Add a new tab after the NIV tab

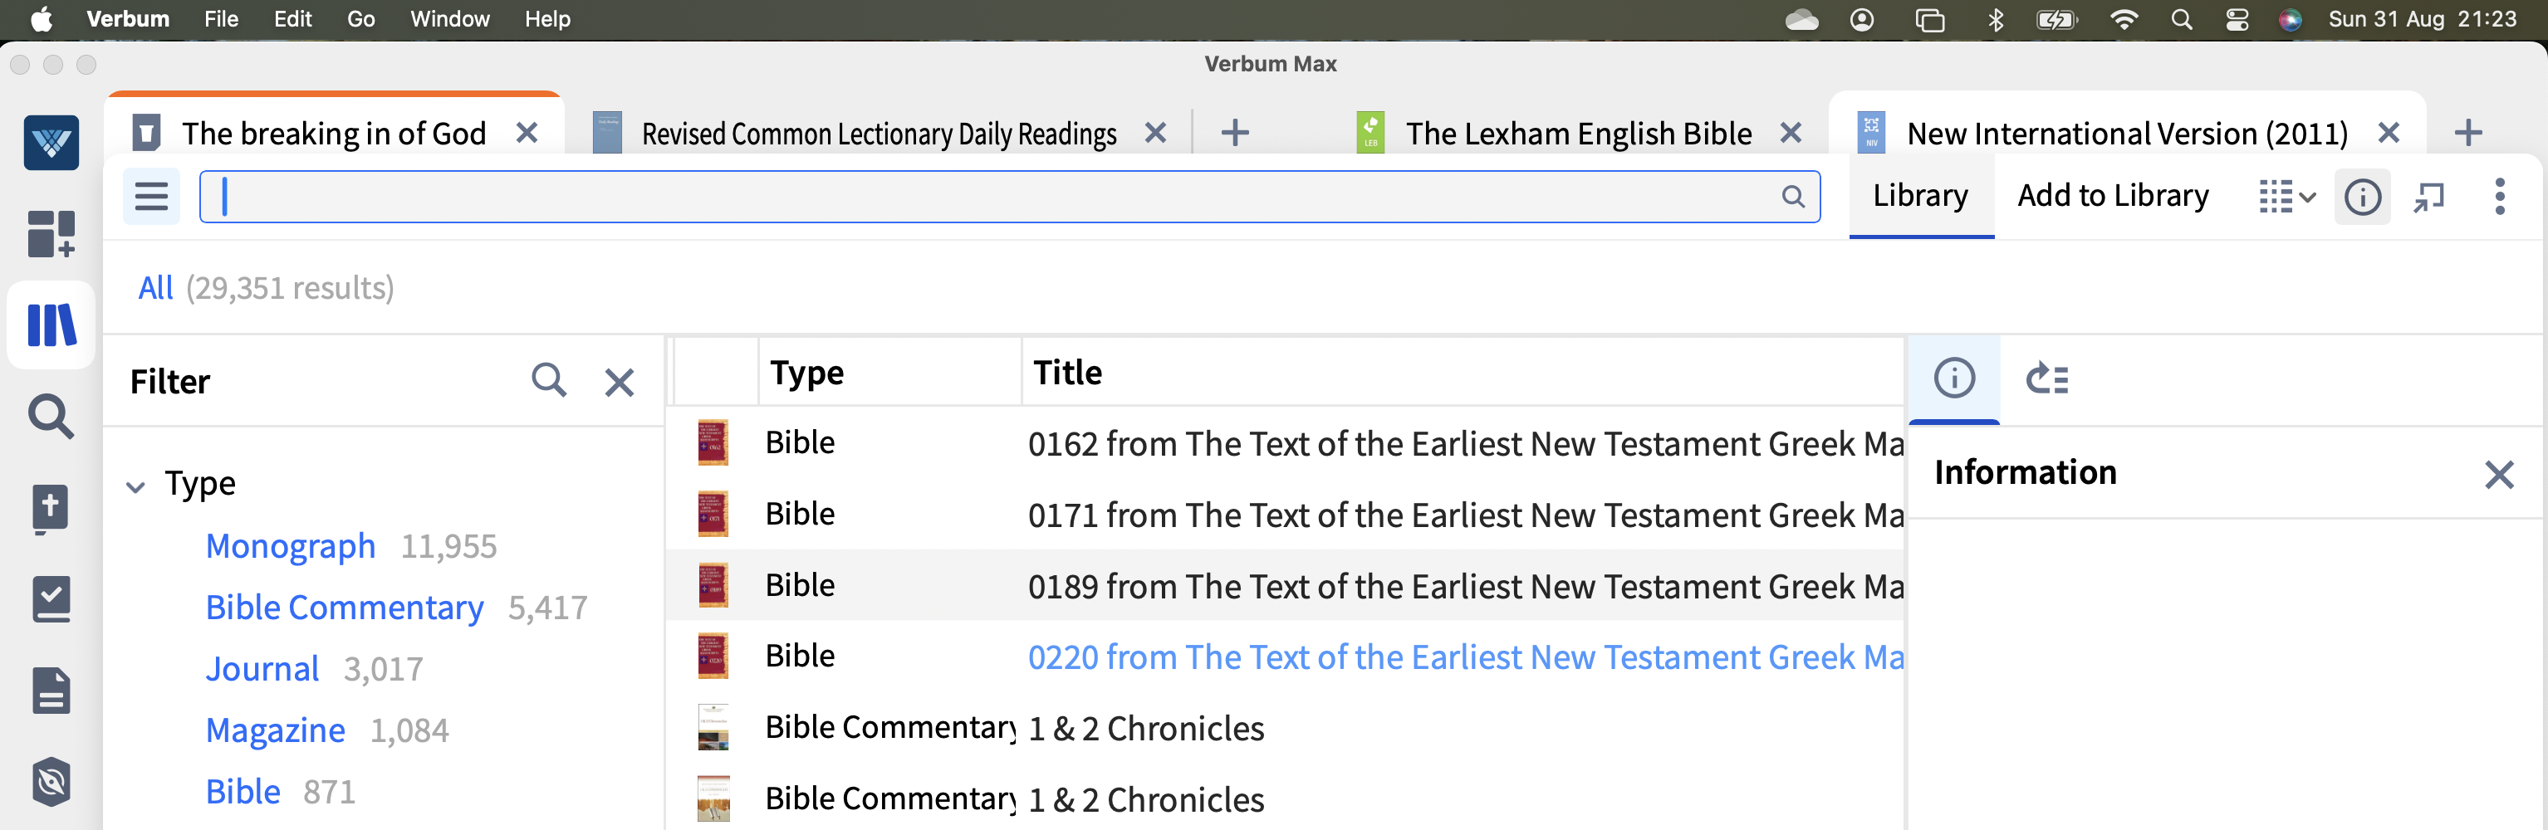[2469, 134]
